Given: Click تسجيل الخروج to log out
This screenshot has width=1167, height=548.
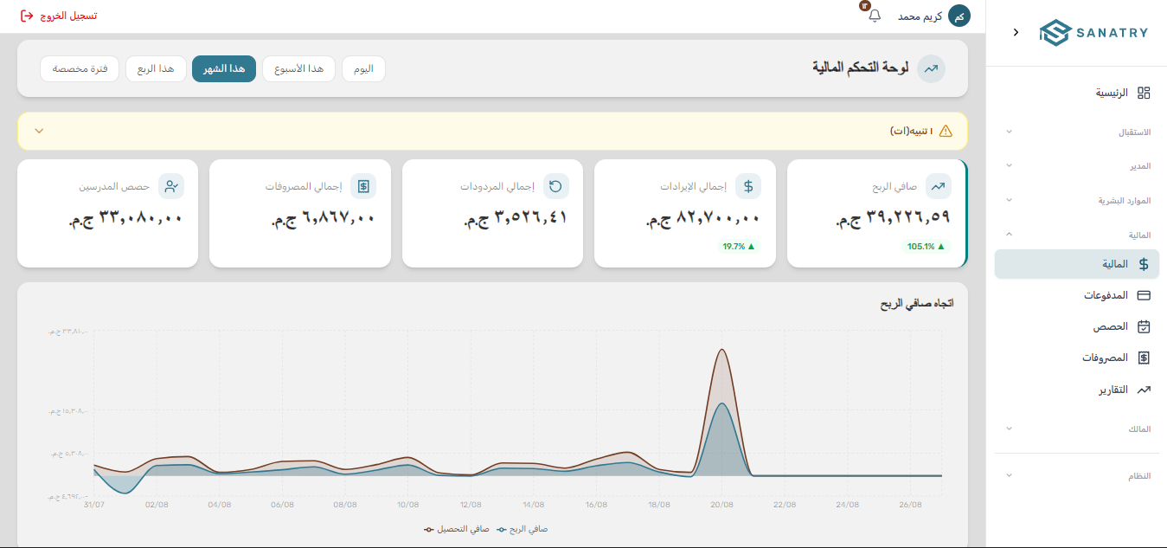Looking at the screenshot, I should (x=59, y=16).
